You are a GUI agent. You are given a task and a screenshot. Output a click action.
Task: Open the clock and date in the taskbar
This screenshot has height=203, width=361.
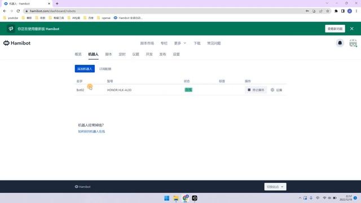[x=346, y=198]
